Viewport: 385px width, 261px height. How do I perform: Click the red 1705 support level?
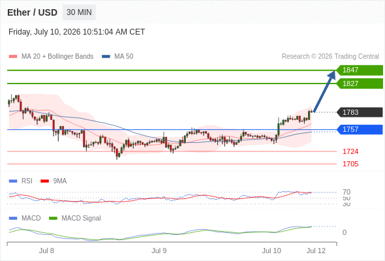point(350,164)
